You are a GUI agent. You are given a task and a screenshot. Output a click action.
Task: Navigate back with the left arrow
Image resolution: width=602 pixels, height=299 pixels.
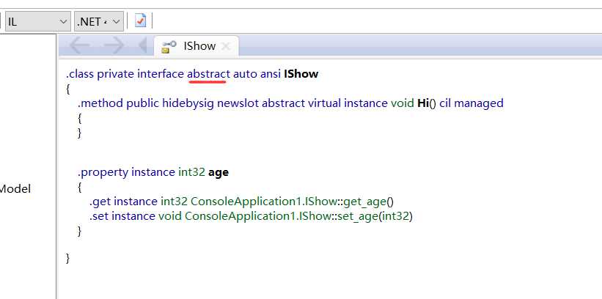point(79,45)
